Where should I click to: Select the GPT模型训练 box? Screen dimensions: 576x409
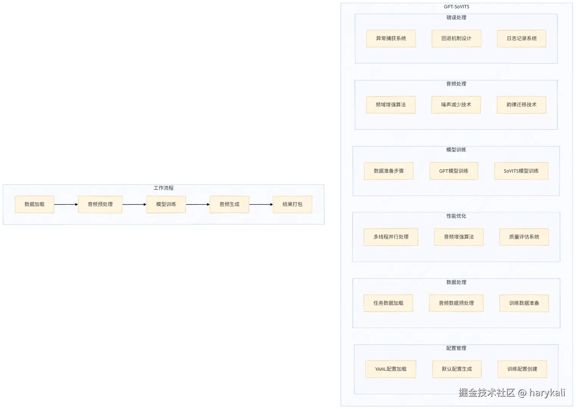(x=454, y=171)
